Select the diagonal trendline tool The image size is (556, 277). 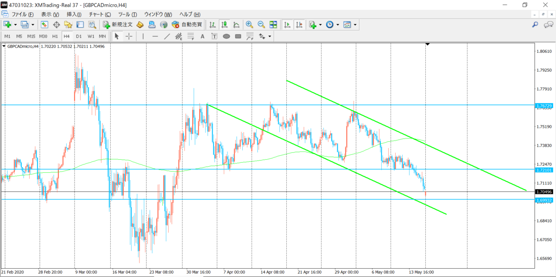pos(167,36)
